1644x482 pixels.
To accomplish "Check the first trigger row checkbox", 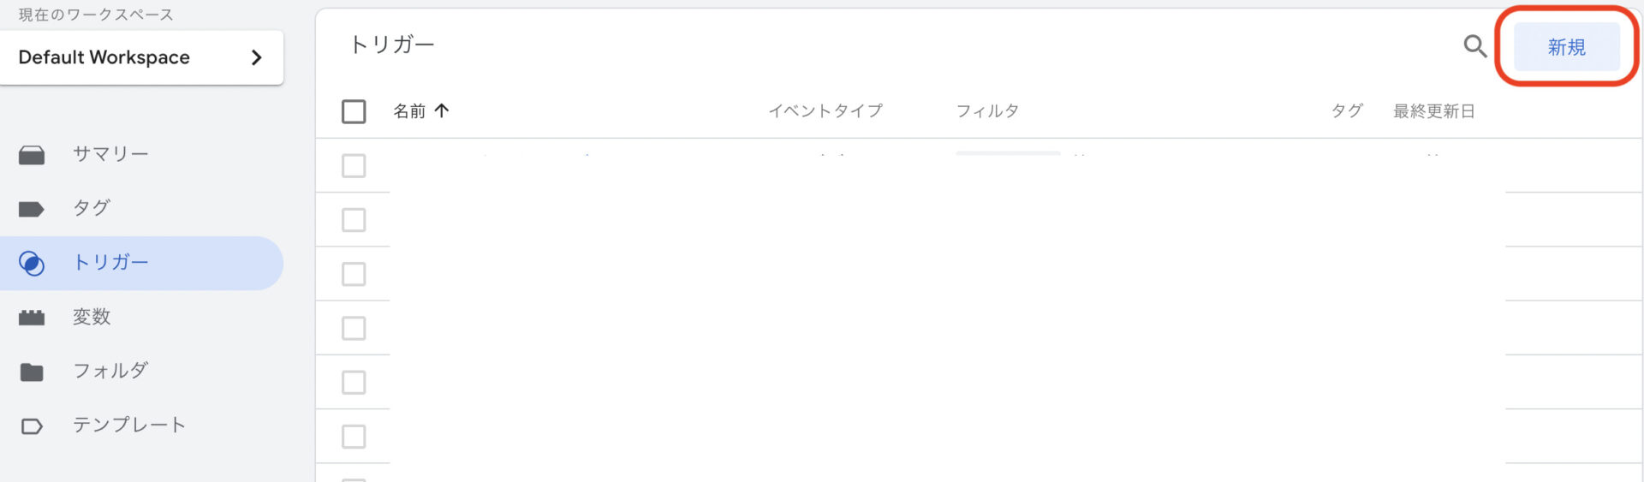I will [354, 165].
